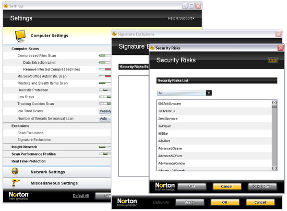Click Add button in Security Risks
287x211 pixels.
(192, 186)
